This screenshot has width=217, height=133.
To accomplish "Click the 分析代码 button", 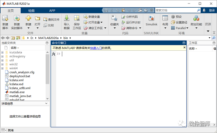I will [x=130, y=17].
